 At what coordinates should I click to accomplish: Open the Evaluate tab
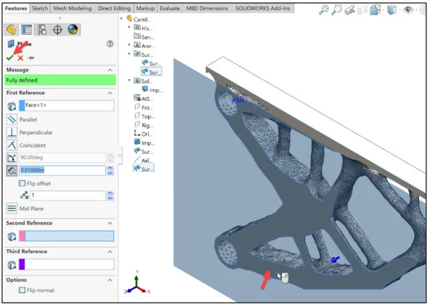pos(169,8)
